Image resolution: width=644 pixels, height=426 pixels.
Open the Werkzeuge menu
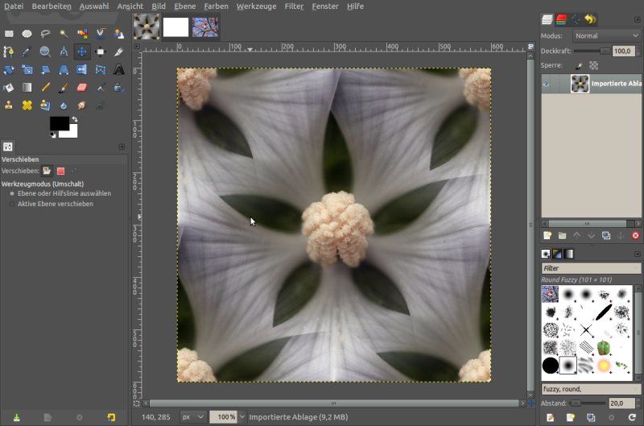click(x=256, y=6)
